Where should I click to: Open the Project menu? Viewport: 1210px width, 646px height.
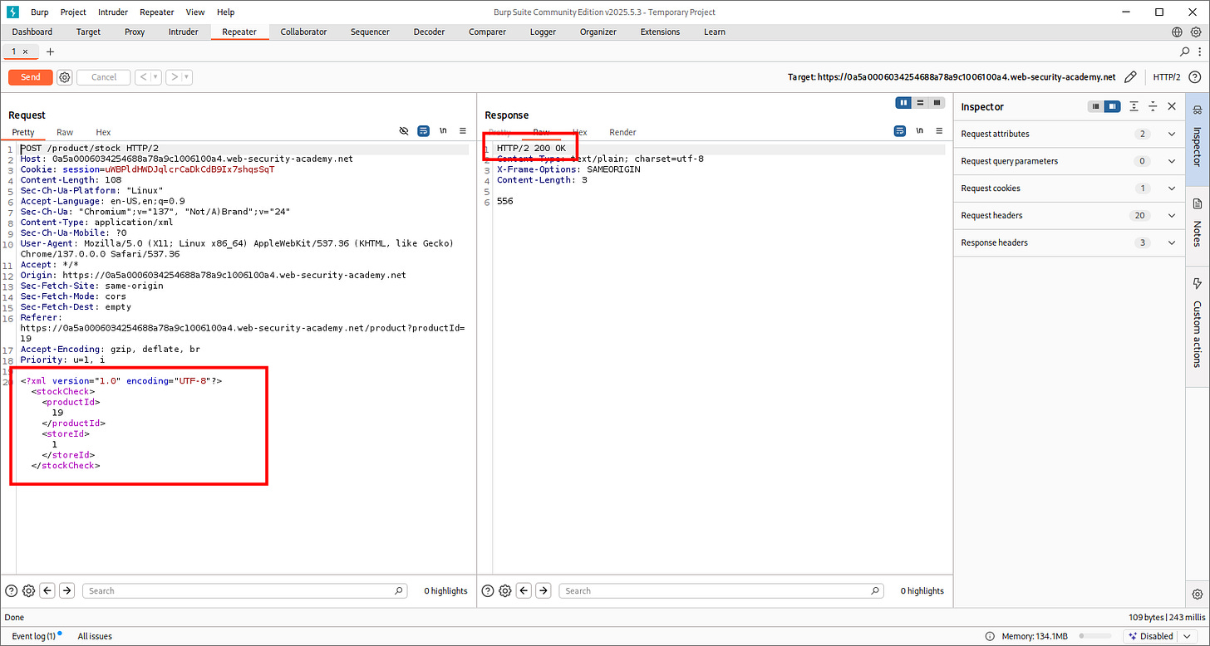(73, 12)
